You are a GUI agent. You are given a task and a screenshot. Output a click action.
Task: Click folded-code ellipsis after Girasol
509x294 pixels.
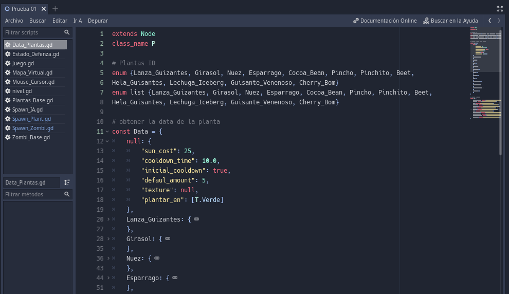click(168, 239)
